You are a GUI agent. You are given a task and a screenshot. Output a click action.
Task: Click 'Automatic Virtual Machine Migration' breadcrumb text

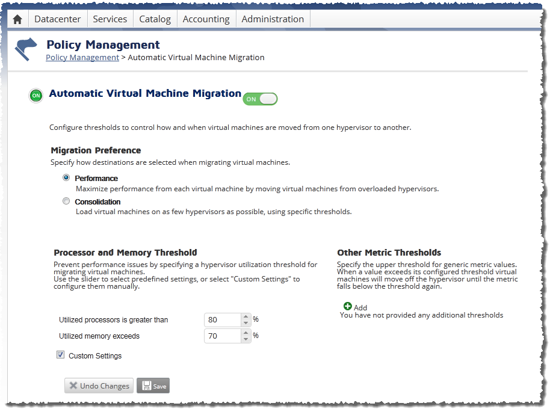coord(196,58)
